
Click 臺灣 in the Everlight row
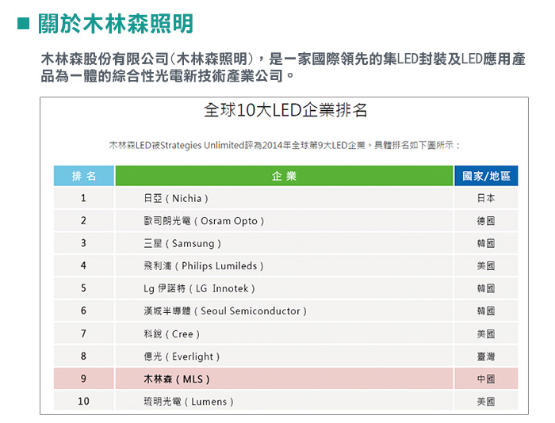tap(486, 356)
